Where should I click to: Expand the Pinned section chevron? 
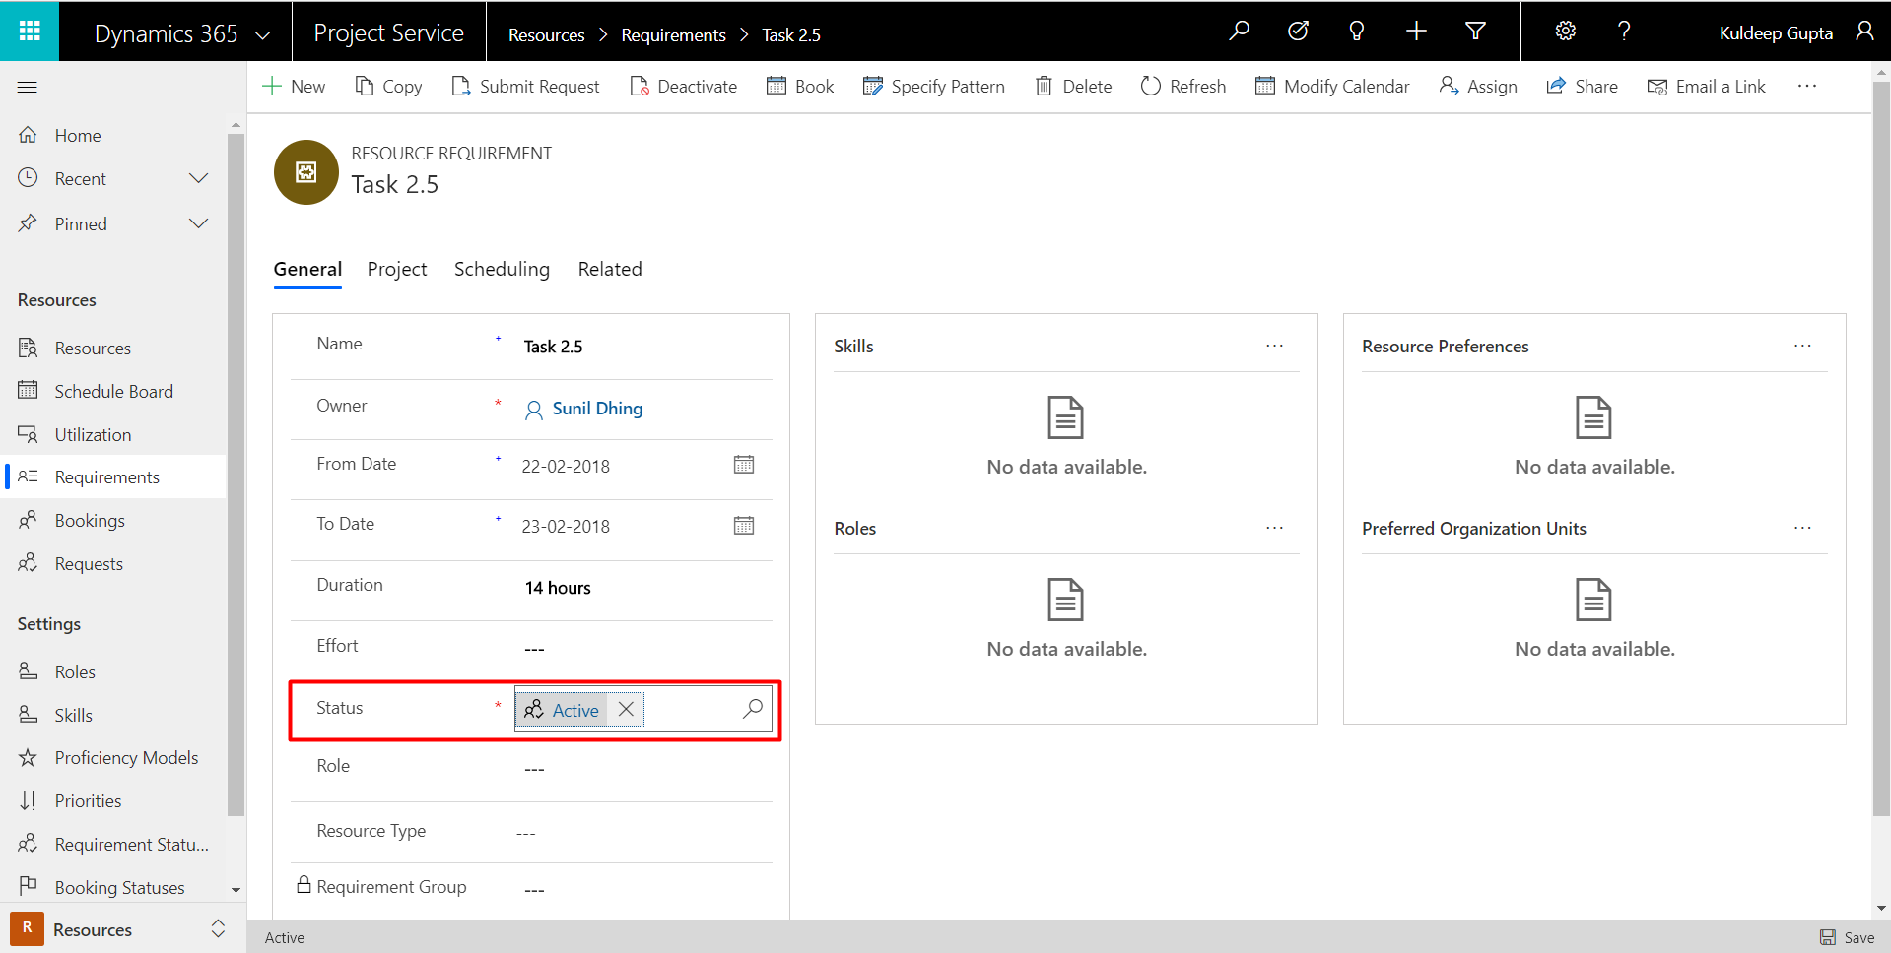click(x=199, y=223)
